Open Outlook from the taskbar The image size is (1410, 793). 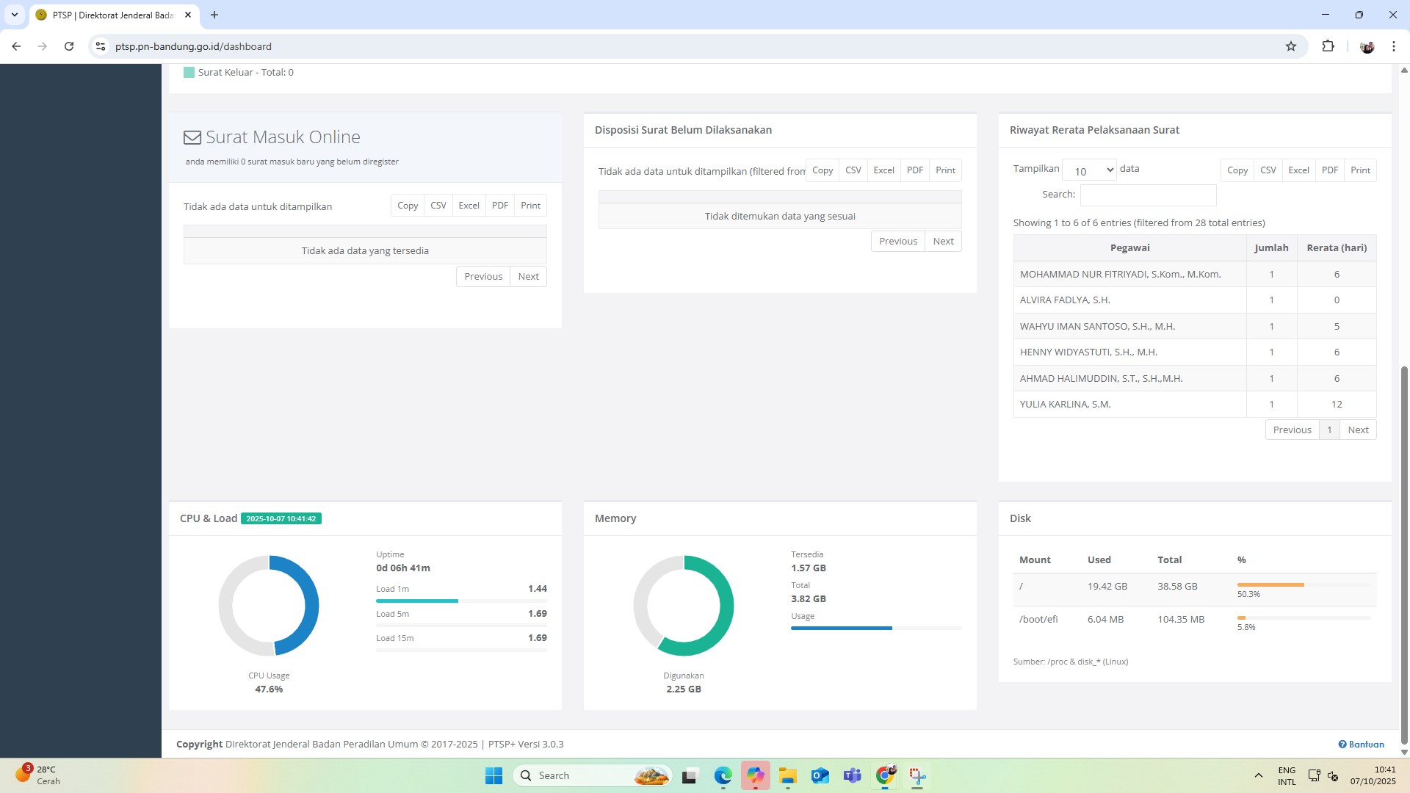click(x=820, y=775)
